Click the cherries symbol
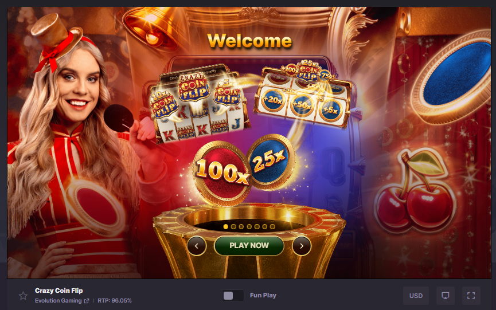Viewport: 496px width, 310px height. pos(415,191)
